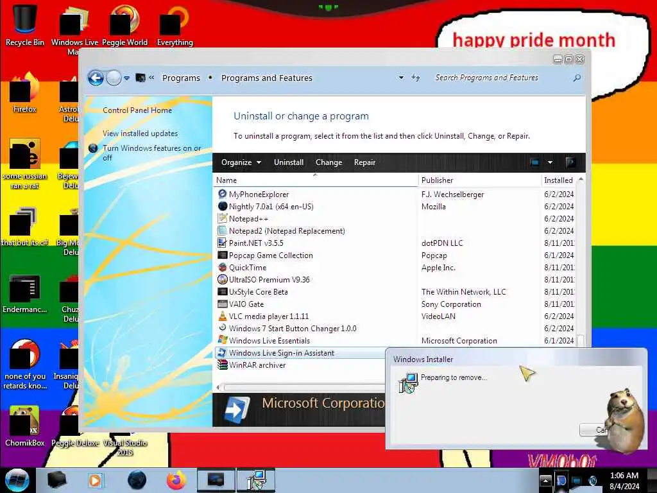
Task: Open Turn Windows features on or off
Action: tap(151, 153)
